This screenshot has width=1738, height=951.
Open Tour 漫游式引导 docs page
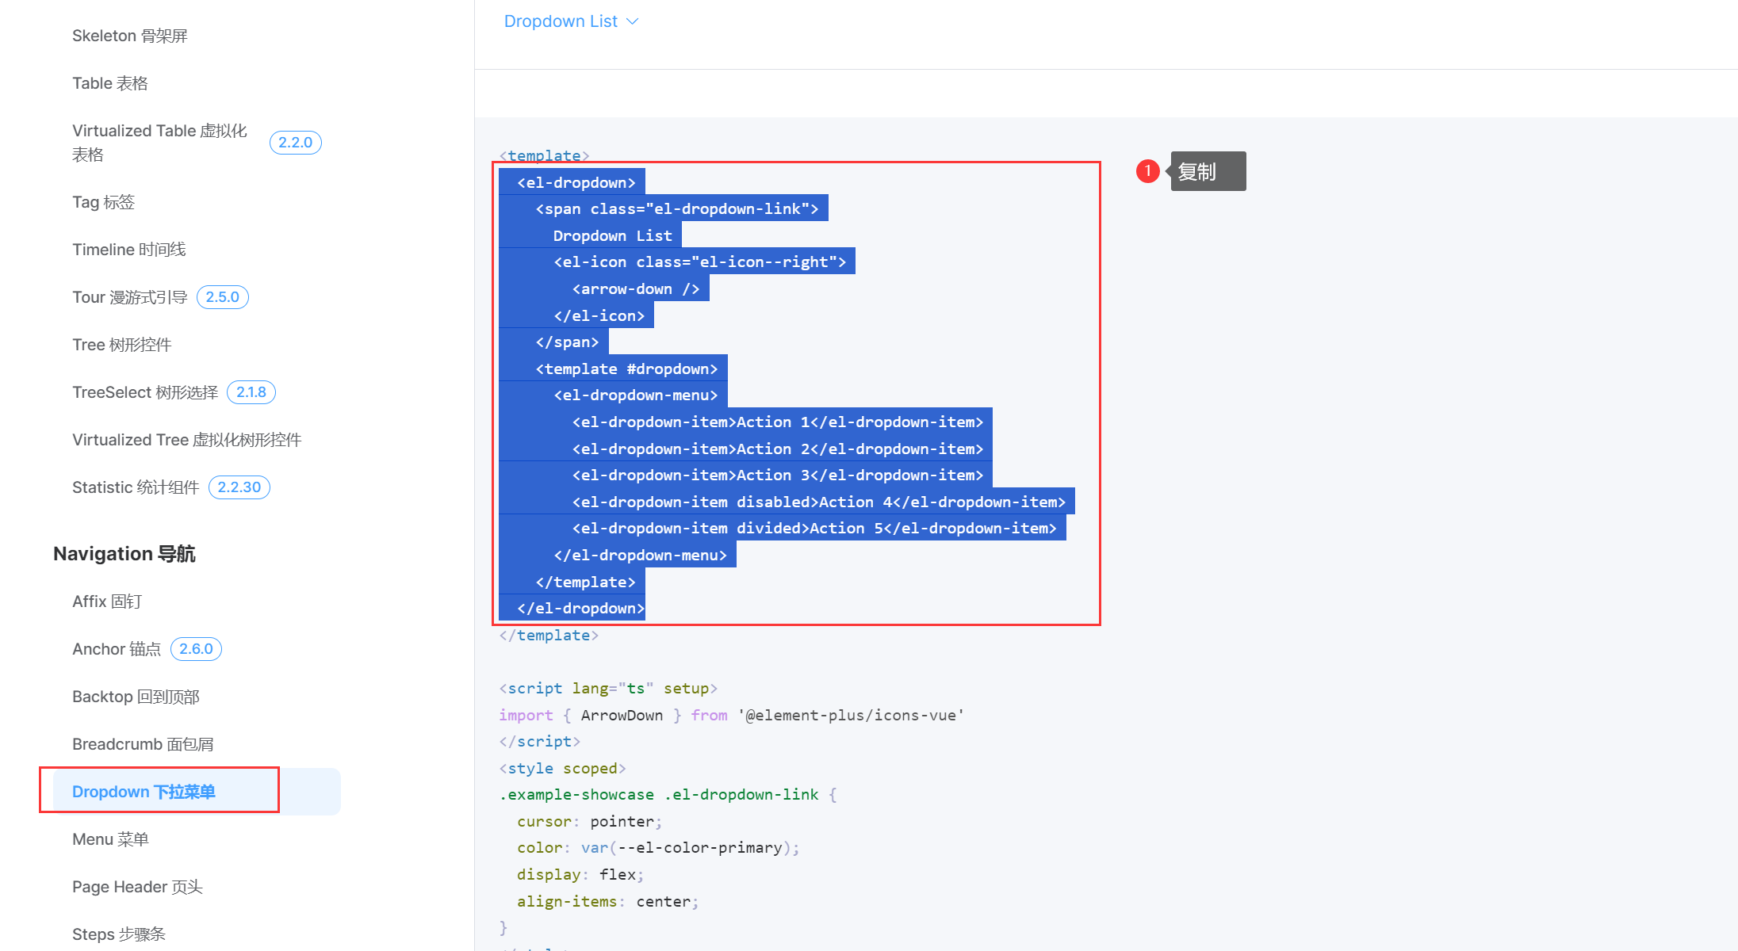(130, 297)
